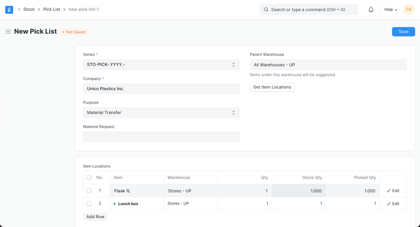Toggle the sidebar hamburger menu icon
The width and height of the screenshot is (420, 227).
point(8,32)
